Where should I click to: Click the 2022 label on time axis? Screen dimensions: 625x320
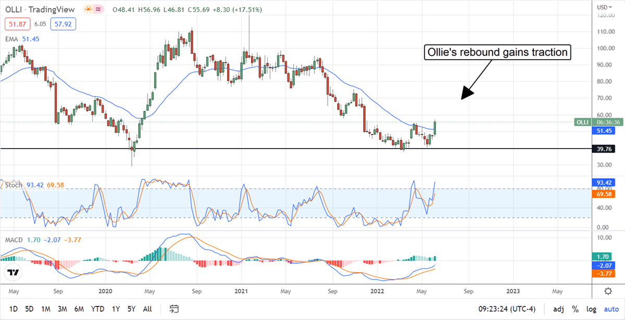pyautogui.click(x=377, y=291)
